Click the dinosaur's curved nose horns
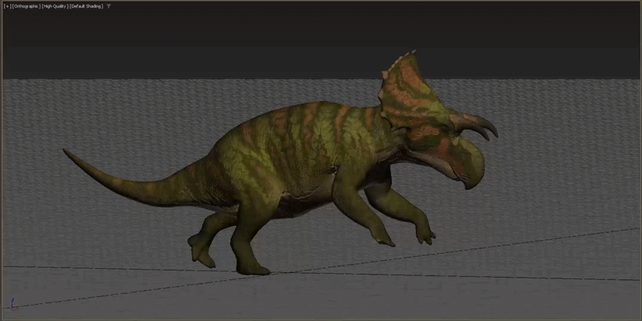Image resolution: width=642 pixels, height=321 pixels. (477, 127)
